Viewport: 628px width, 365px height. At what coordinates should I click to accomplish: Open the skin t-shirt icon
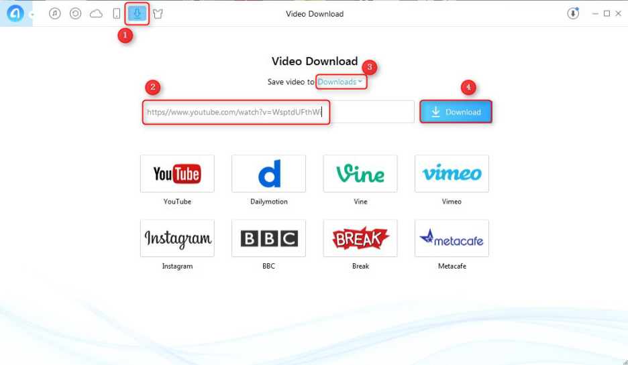[158, 14]
